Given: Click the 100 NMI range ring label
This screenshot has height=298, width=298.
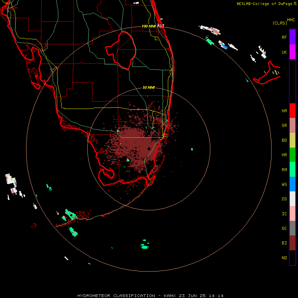Looking at the screenshot, I should 149,26.
